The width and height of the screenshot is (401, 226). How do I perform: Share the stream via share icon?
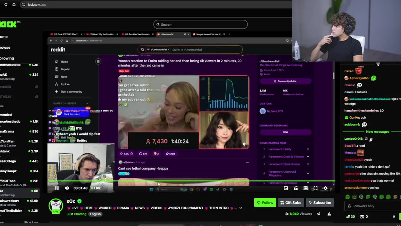[318, 214]
